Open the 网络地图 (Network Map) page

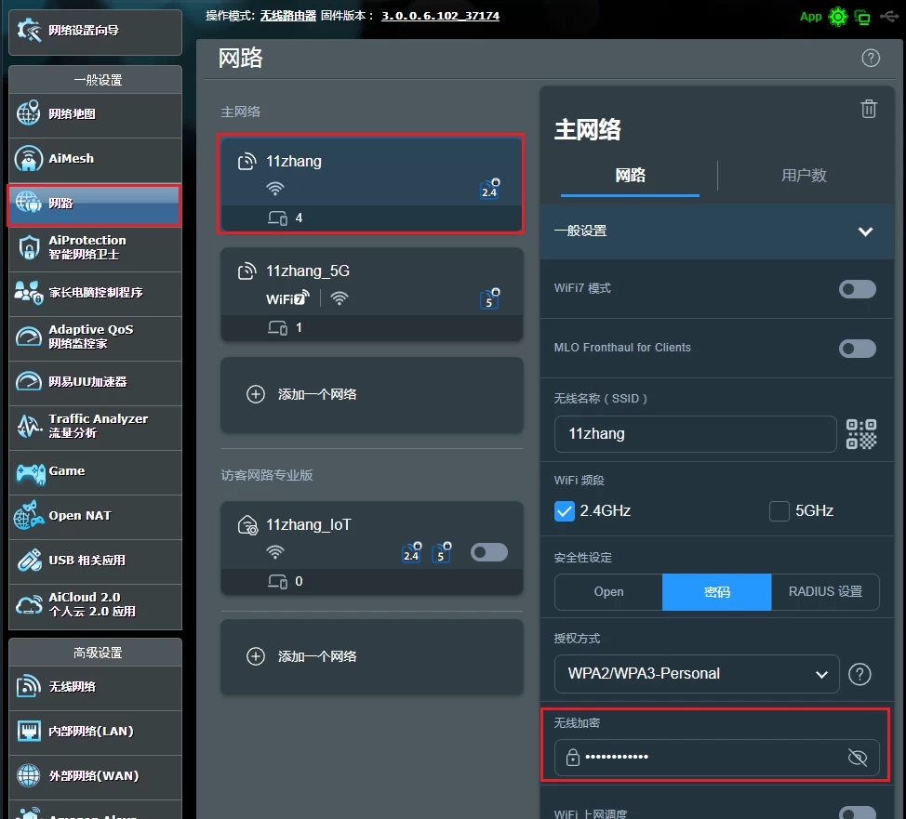tap(94, 115)
